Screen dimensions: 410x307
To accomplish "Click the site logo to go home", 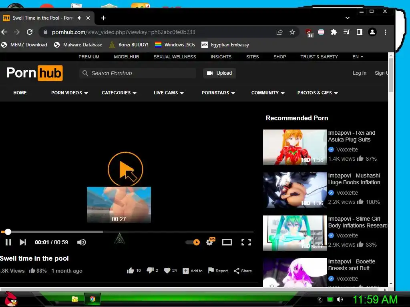I will pyautogui.click(x=34, y=73).
